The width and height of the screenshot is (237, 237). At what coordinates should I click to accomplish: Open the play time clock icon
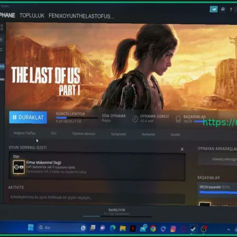[135, 119]
